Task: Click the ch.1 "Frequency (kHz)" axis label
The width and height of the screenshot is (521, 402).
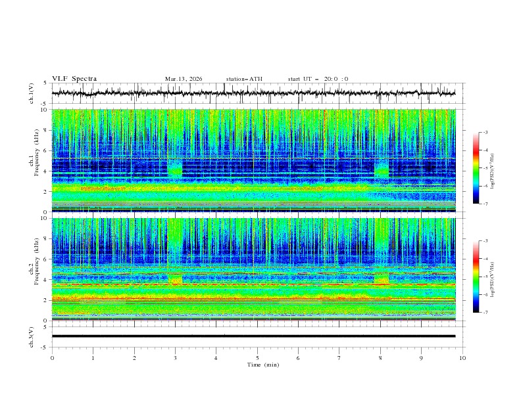Action: [x=36, y=152]
